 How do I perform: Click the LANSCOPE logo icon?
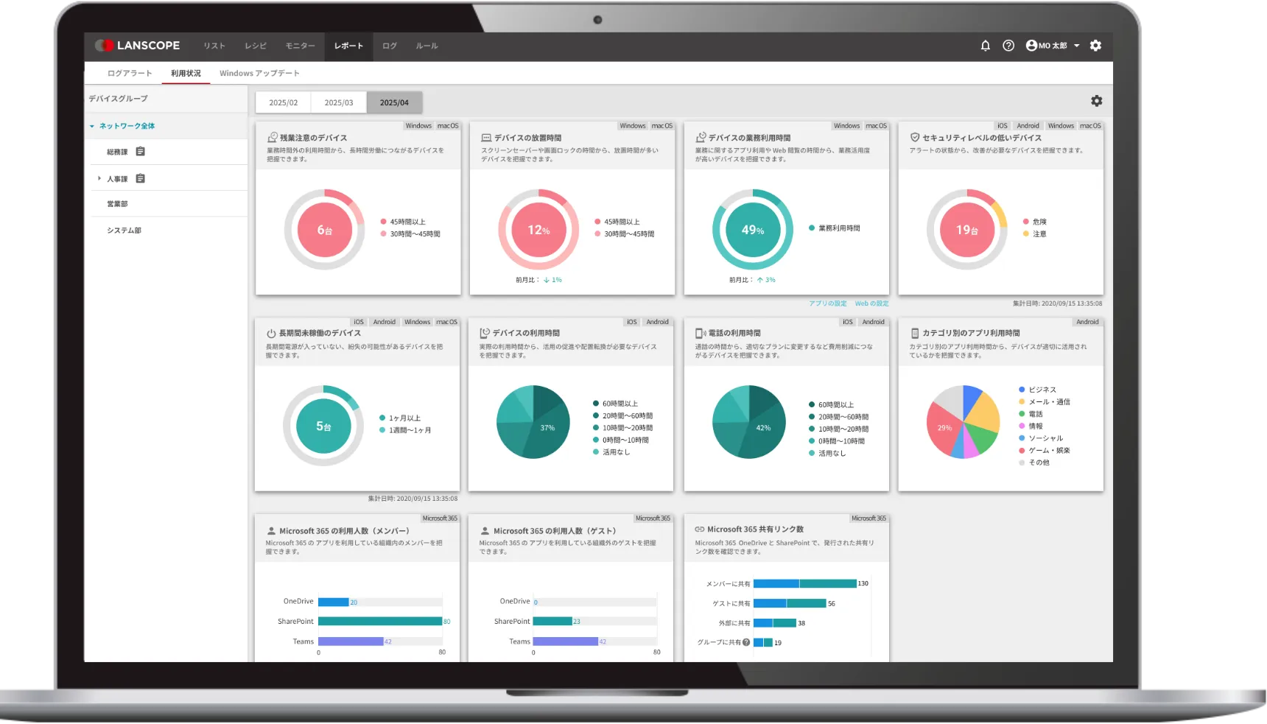tap(105, 46)
